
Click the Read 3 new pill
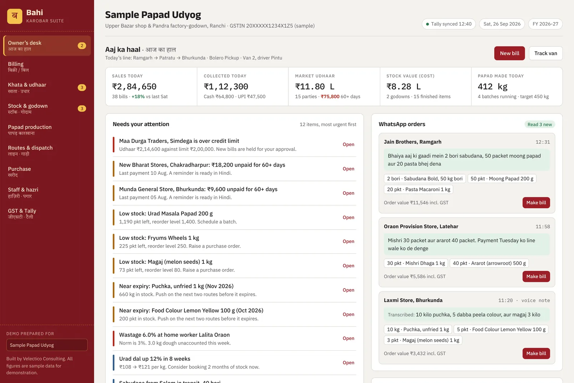pos(540,125)
